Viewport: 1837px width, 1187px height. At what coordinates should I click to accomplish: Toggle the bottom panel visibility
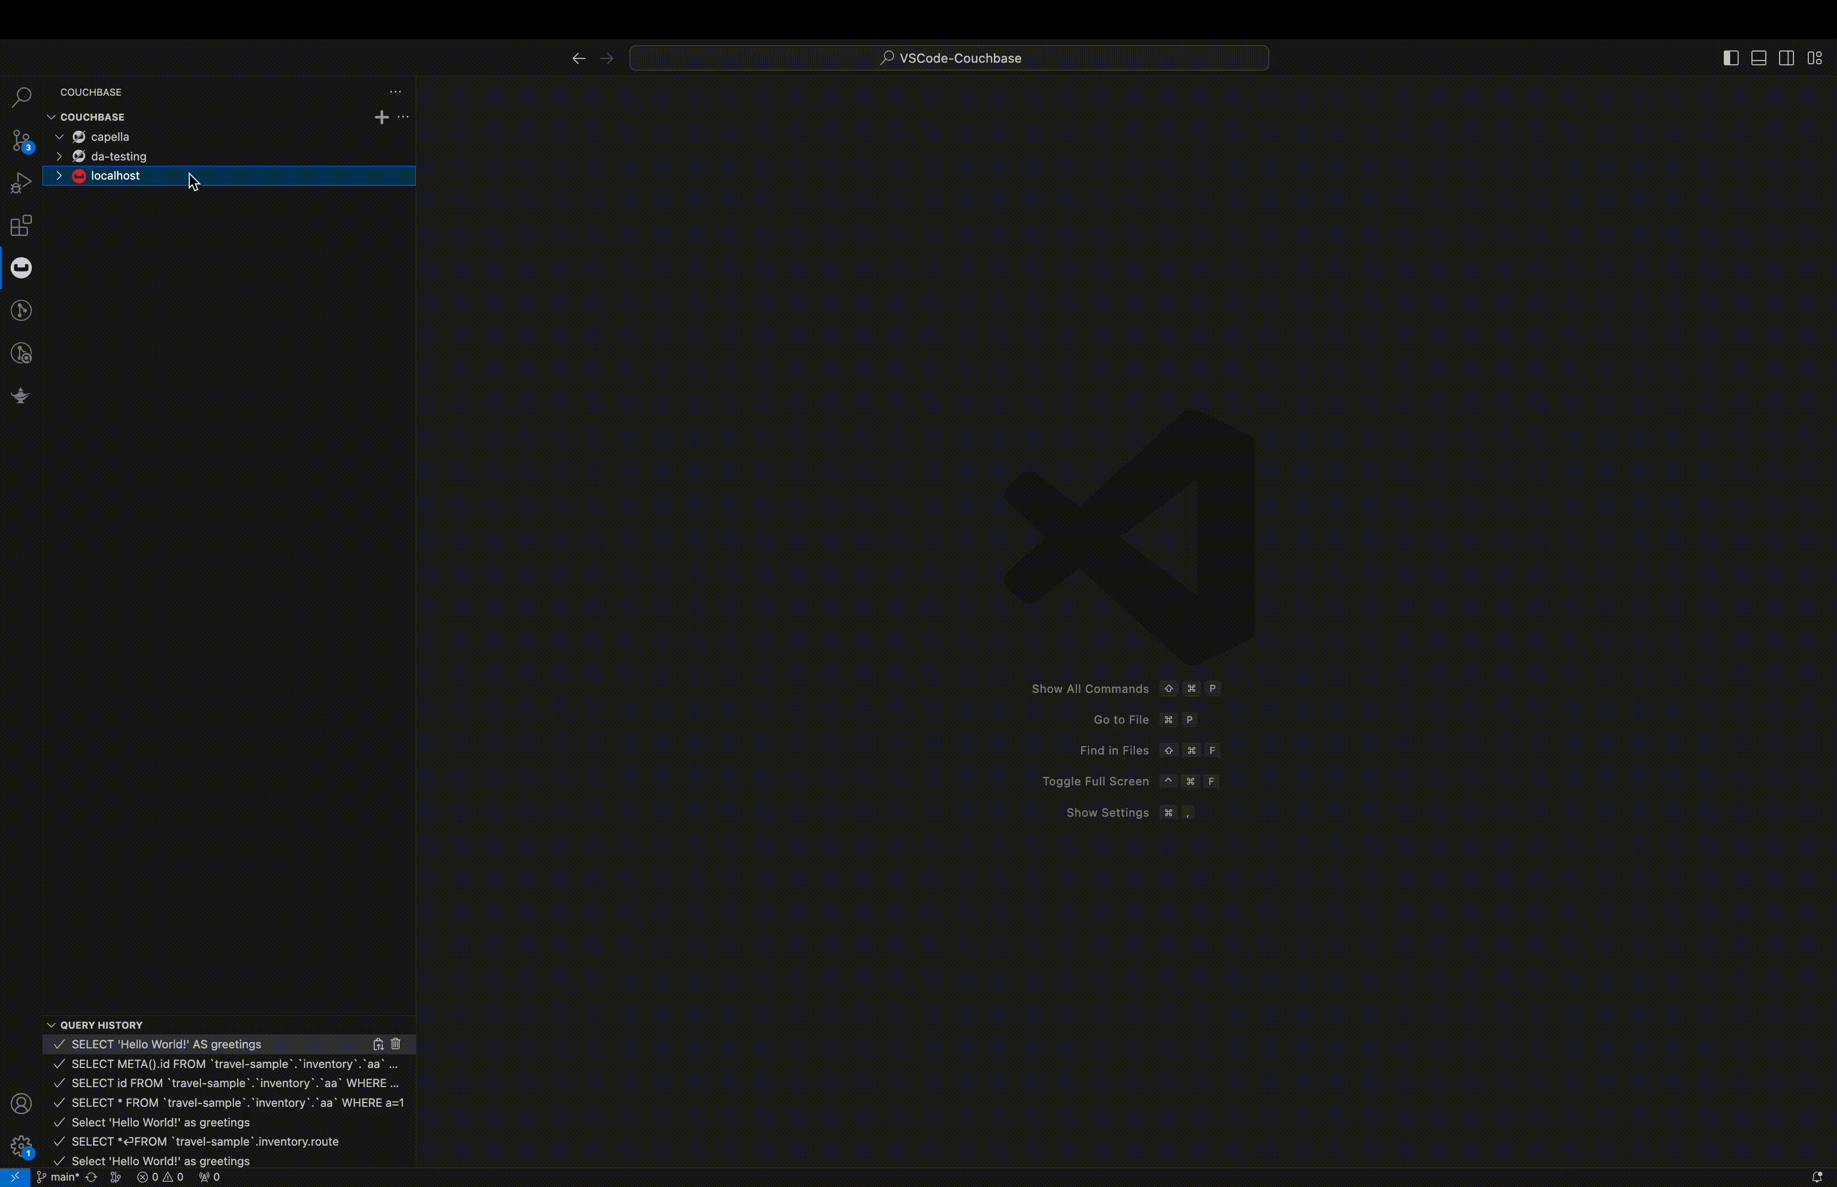(x=1758, y=58)
